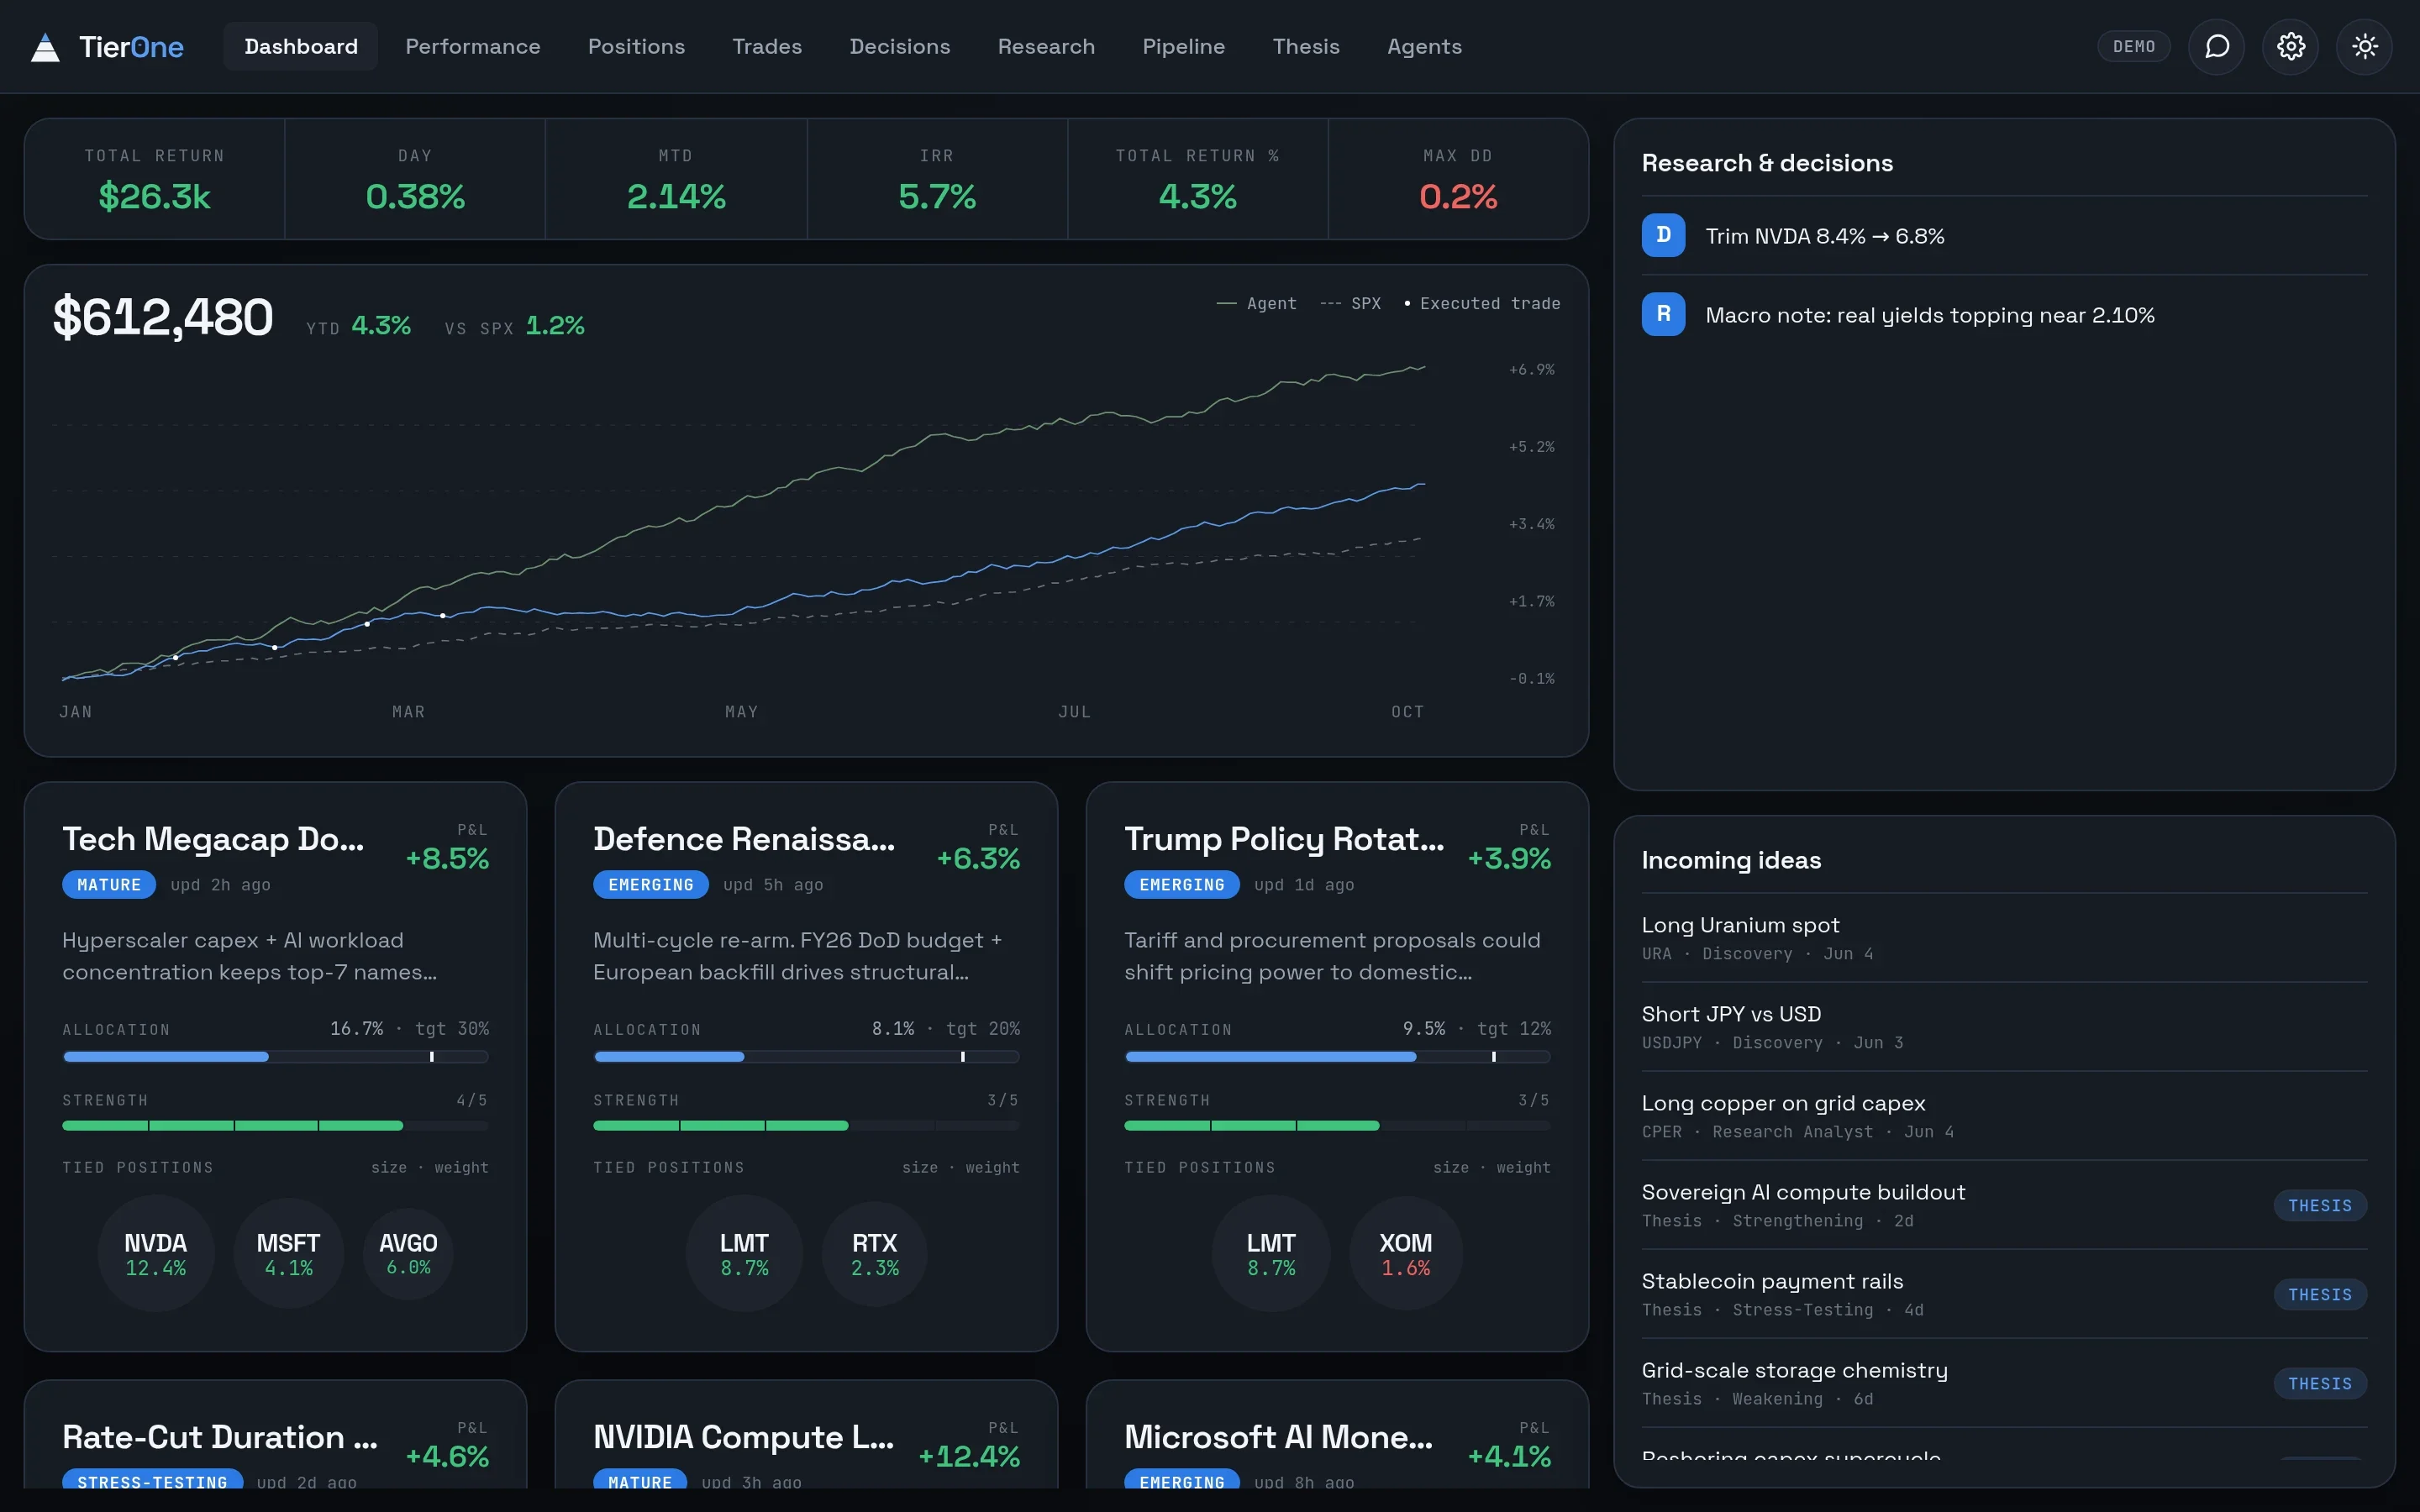
Task: Go to the Trades tab
Action: 767,46
